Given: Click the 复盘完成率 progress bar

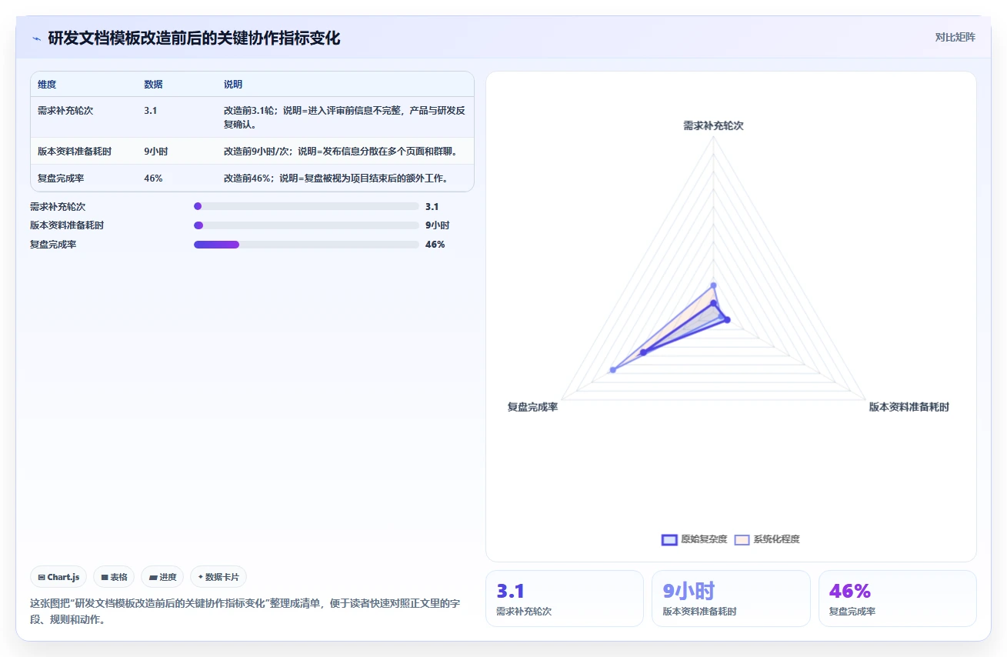Looking at the screenshot, I should (x=306, y=245).
